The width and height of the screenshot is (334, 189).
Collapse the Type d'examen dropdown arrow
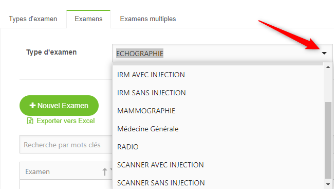pos(324,53)
